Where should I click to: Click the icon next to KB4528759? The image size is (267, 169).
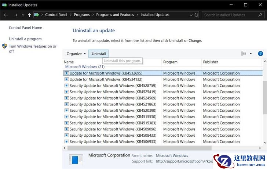click(67, 86)
